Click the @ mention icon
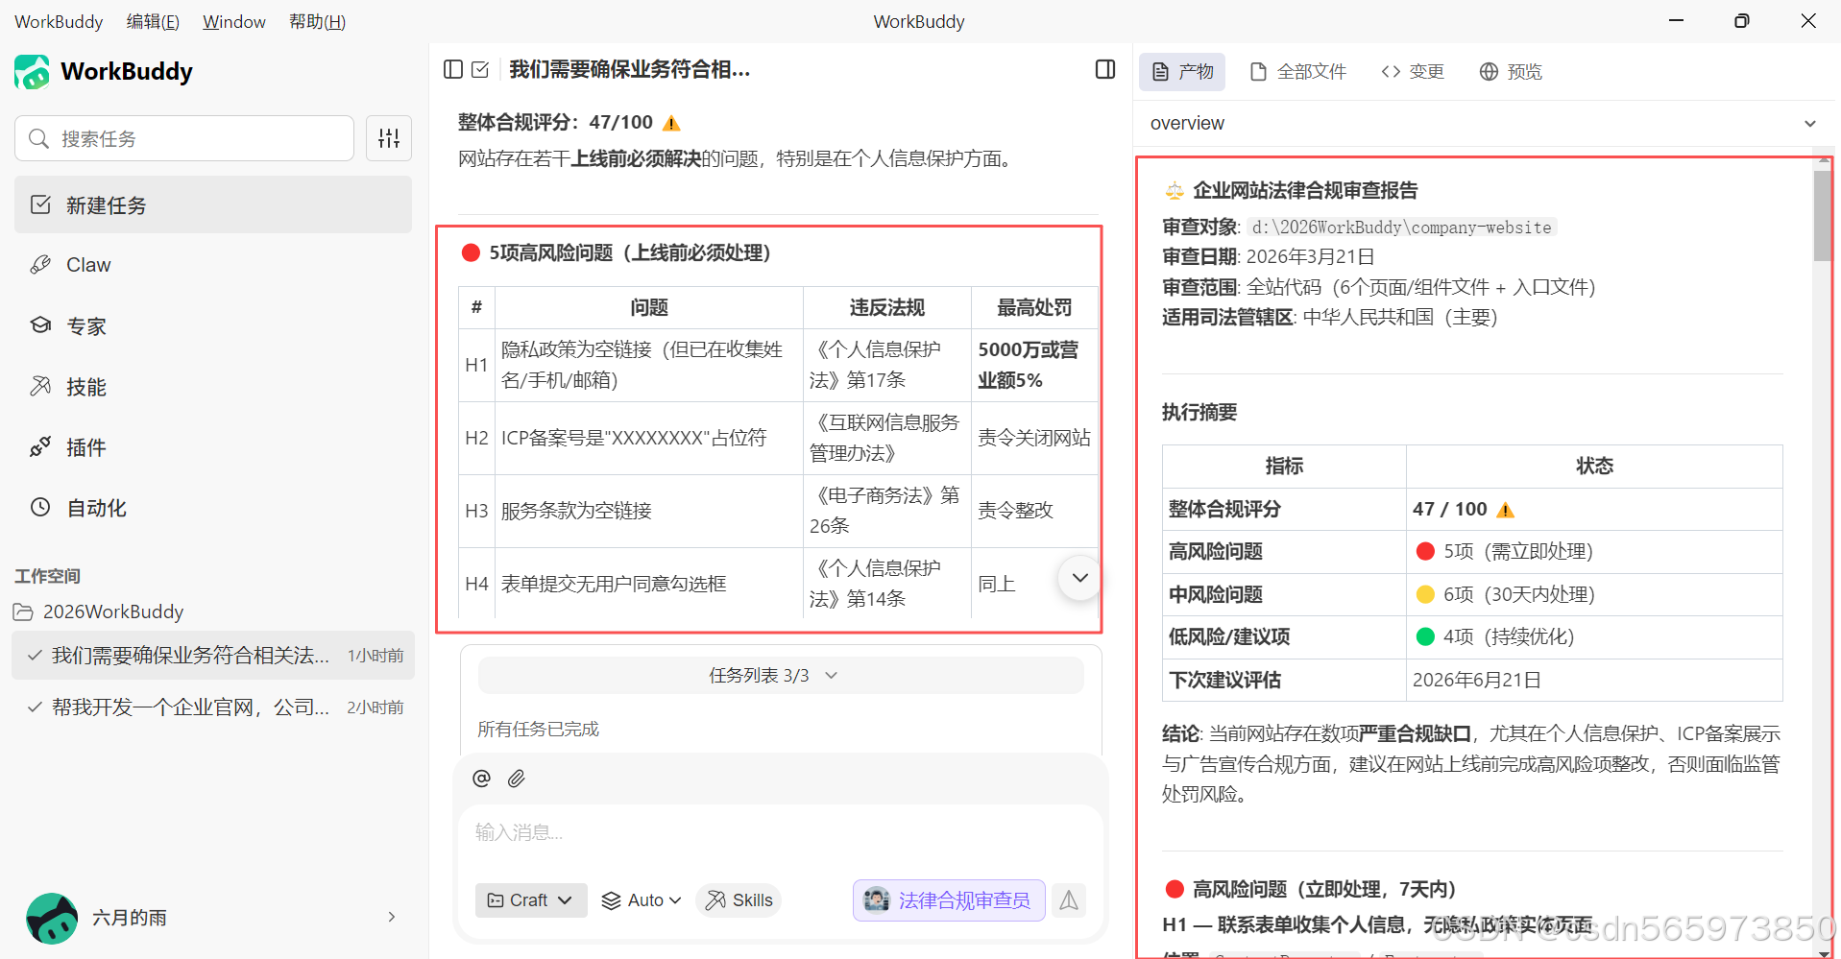The width and height of the screenshot is (1841, 959). [482, 779]
